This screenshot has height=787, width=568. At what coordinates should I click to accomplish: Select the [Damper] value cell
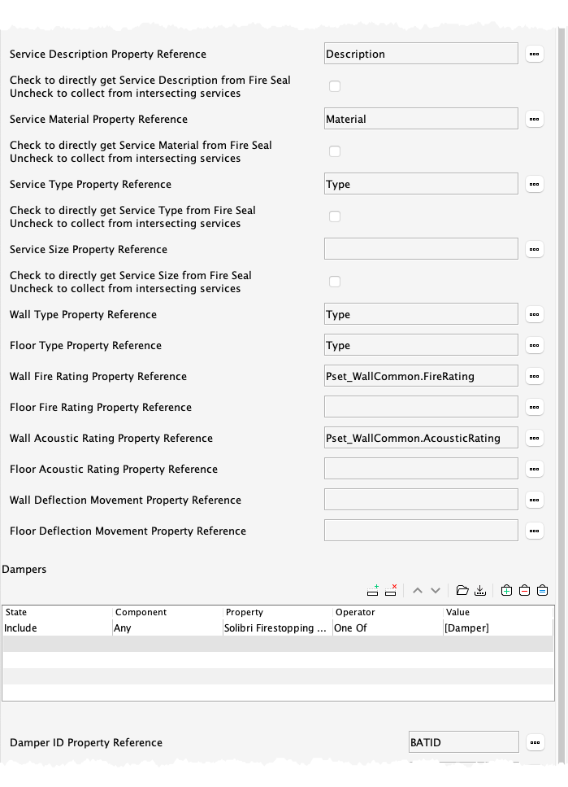498,628
